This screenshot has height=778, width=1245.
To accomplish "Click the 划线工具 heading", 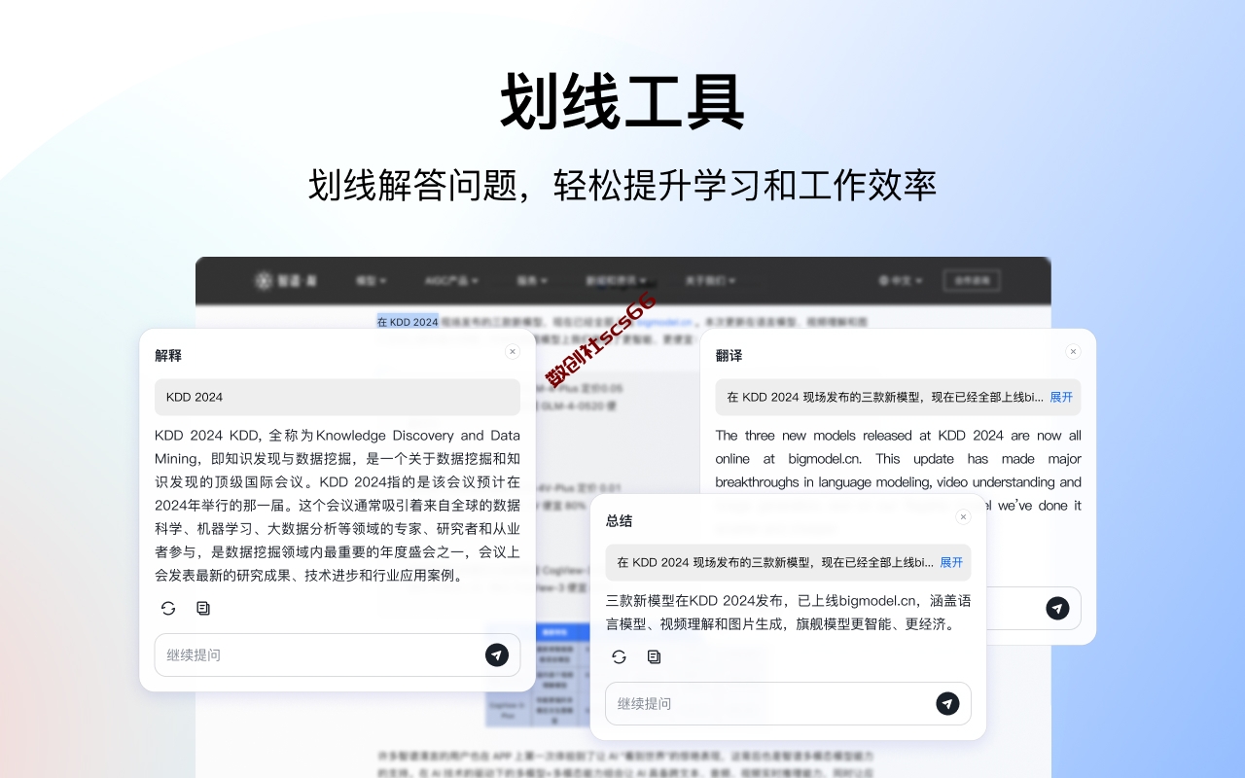I will [x=622, y=103].
